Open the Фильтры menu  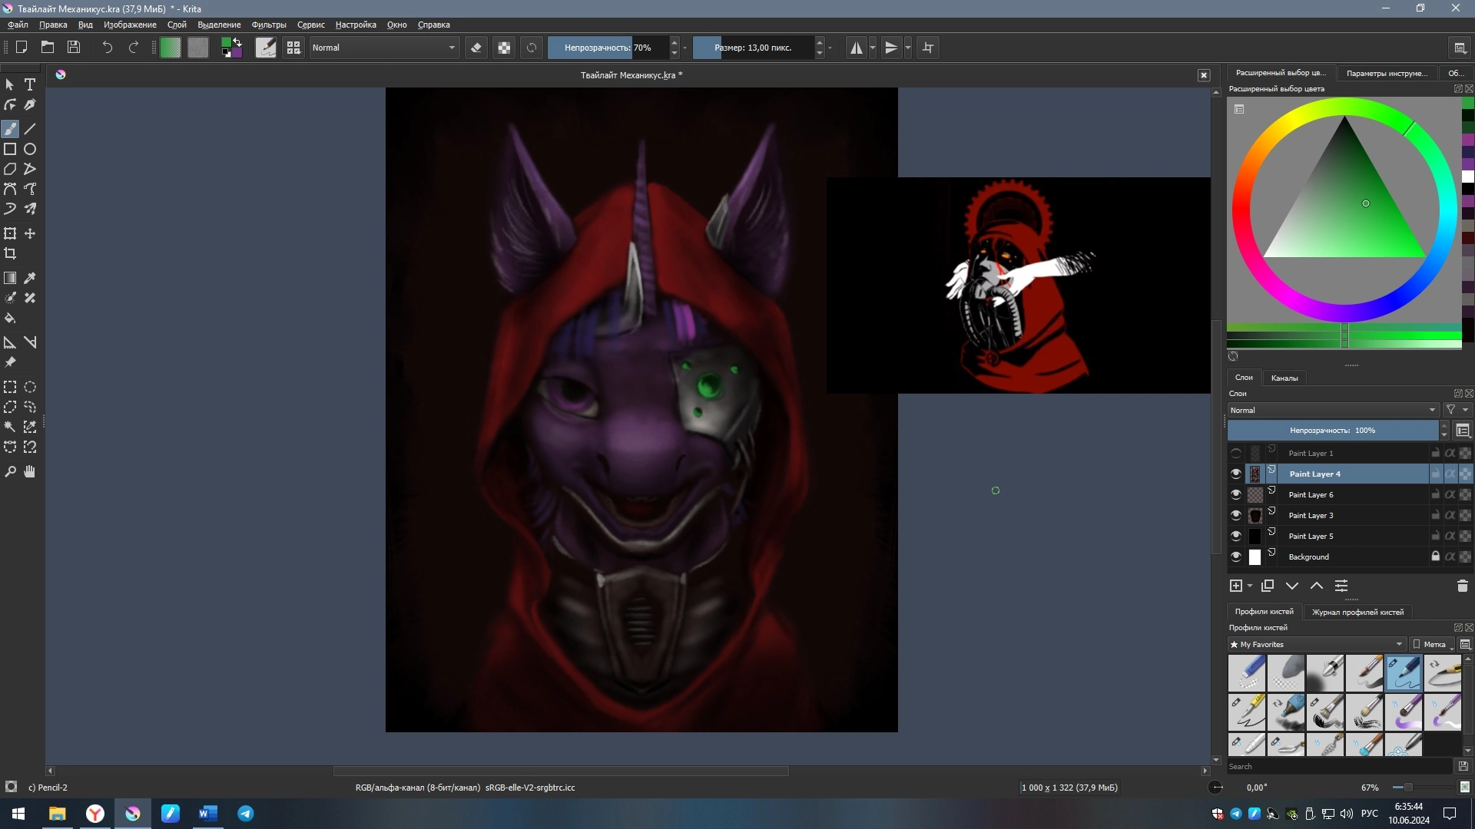269,25
